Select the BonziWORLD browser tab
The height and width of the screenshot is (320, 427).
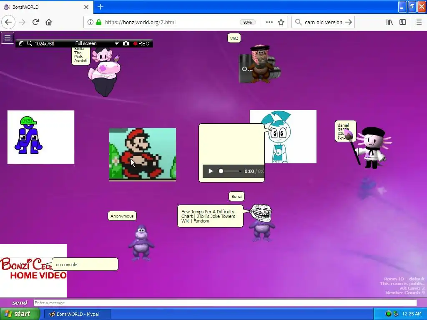(x=46, y=7)
